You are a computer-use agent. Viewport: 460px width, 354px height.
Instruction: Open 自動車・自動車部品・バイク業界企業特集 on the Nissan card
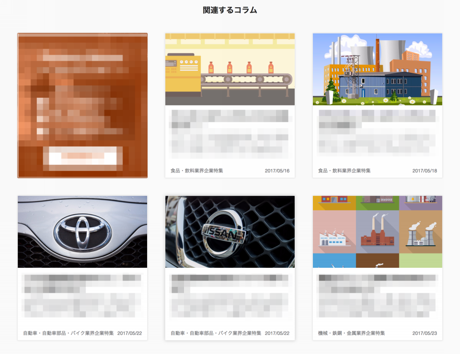[216, 333]
